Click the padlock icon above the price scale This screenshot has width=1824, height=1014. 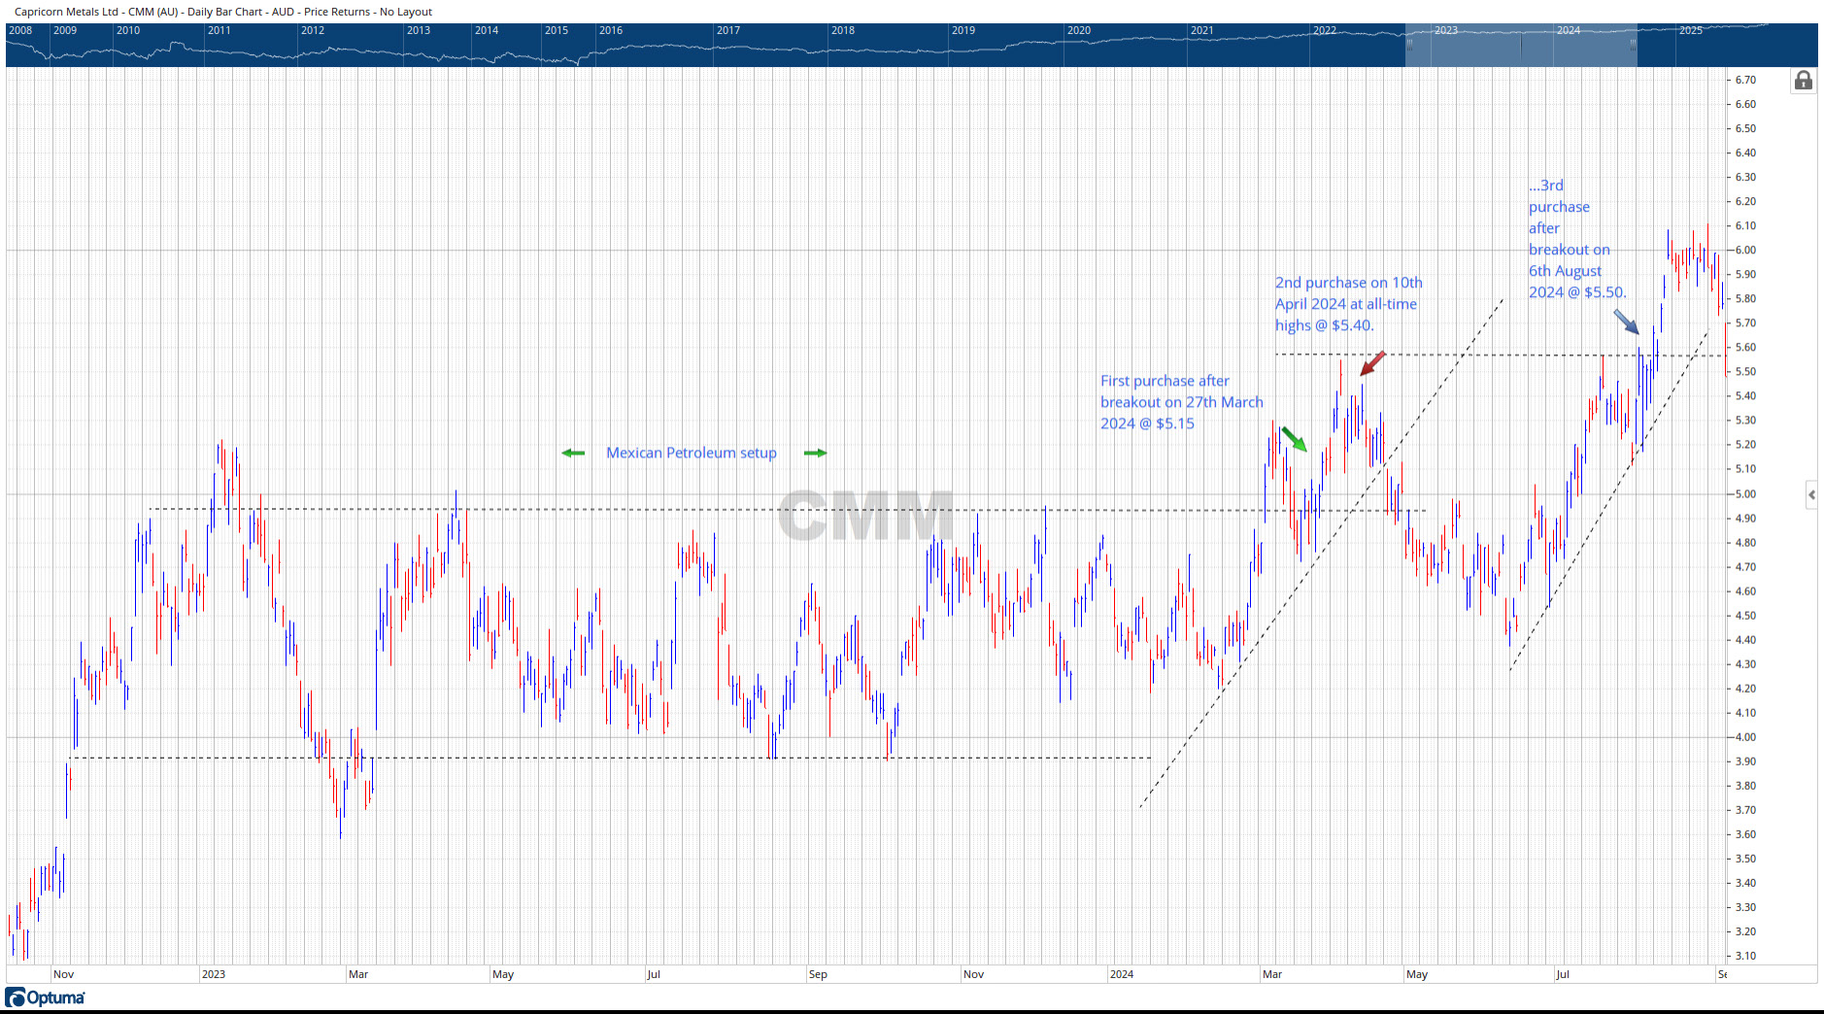[1804, 80]
